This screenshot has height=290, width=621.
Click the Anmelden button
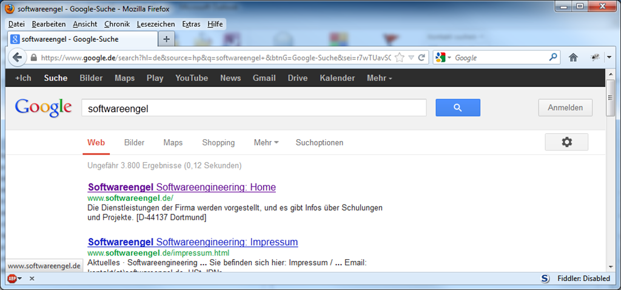click(565, 108)
